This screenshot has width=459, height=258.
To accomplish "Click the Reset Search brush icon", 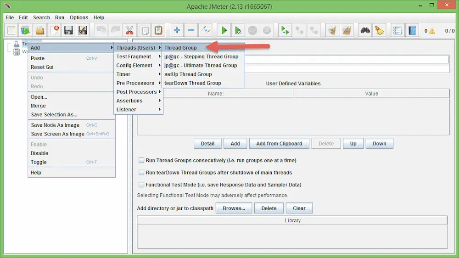I will [380, 30].
